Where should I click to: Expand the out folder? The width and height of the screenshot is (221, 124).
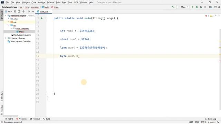(x=8, y=22)
